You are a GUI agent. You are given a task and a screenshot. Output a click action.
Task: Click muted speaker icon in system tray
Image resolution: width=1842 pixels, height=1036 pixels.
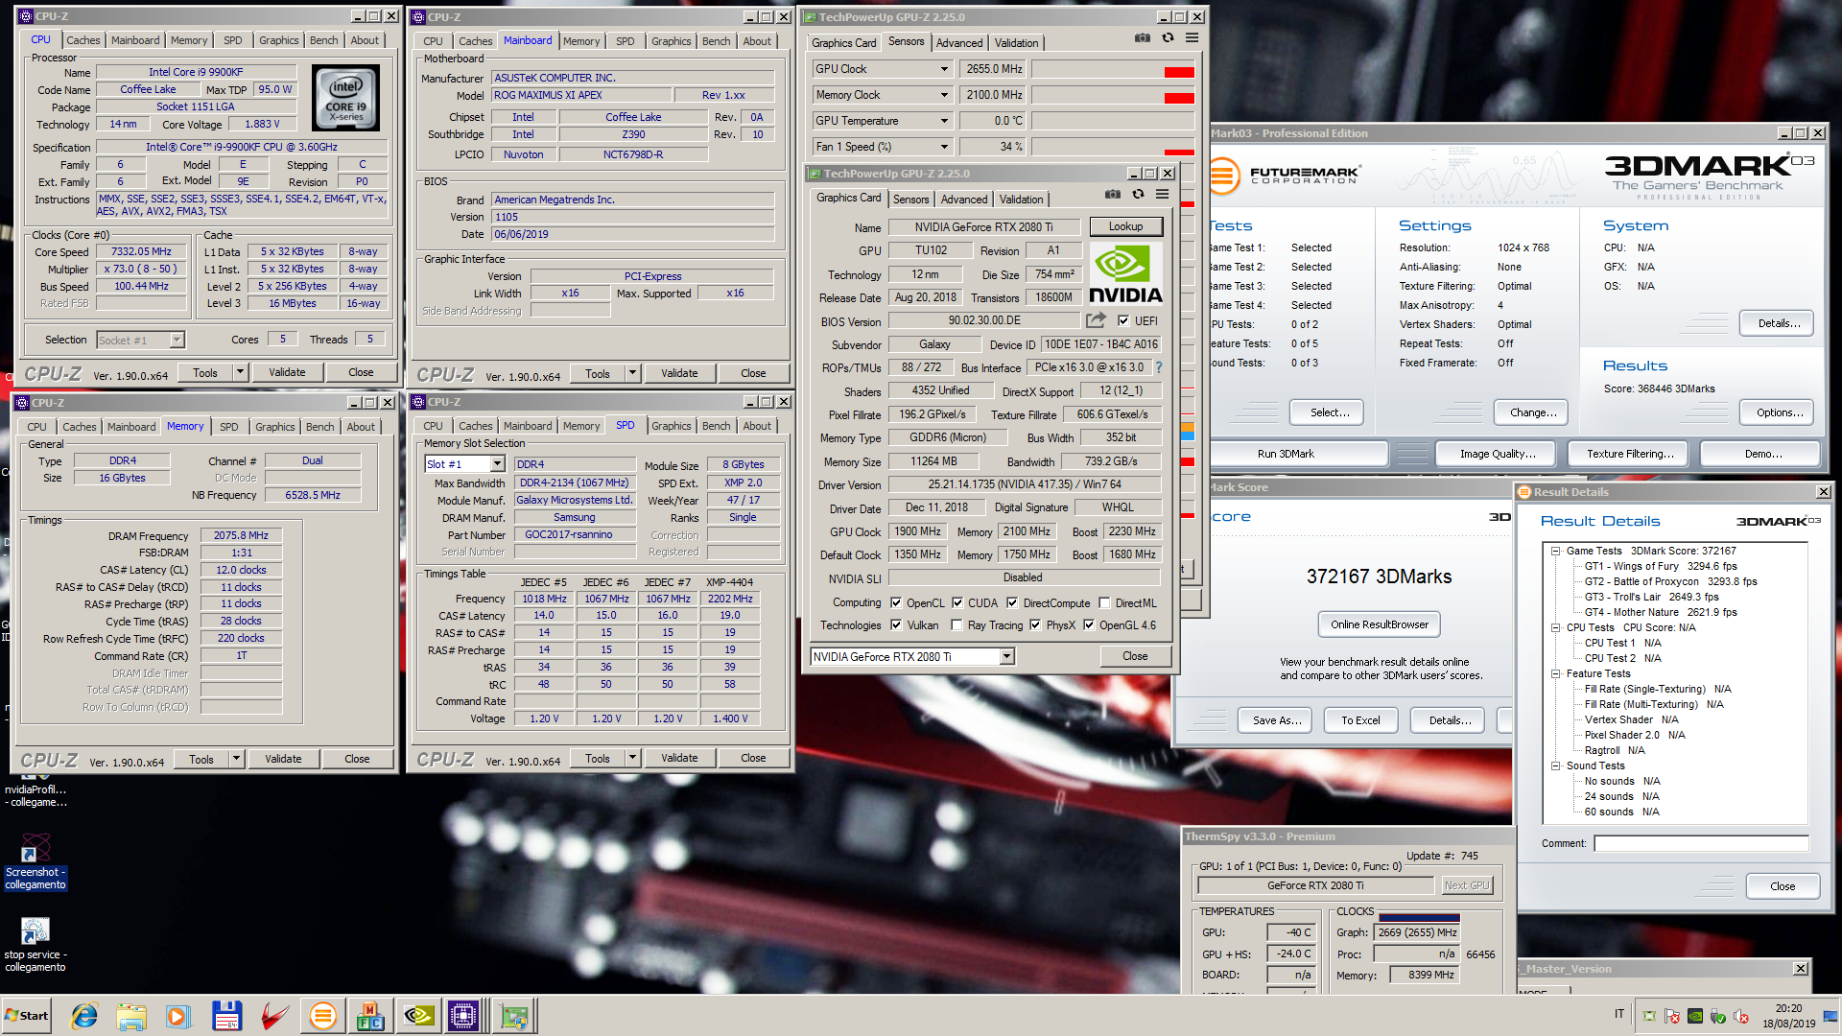coord(1741,1016)
